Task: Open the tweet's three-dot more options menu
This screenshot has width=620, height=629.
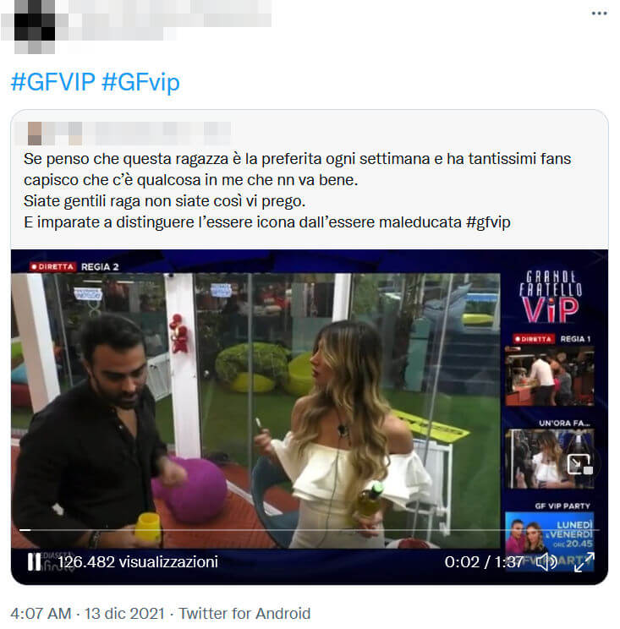Action: 599,14
